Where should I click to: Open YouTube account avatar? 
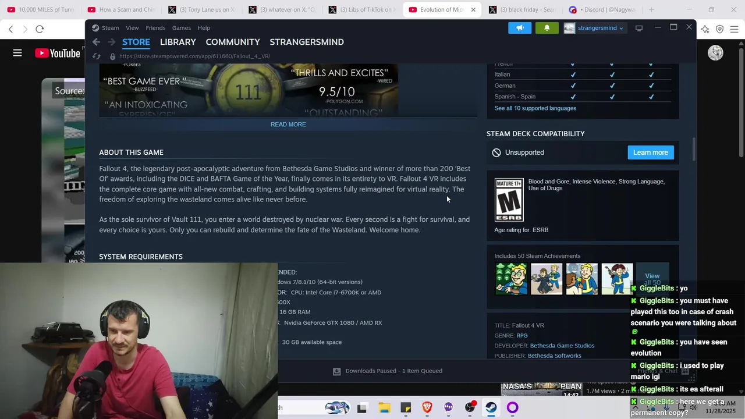(715, 53)
